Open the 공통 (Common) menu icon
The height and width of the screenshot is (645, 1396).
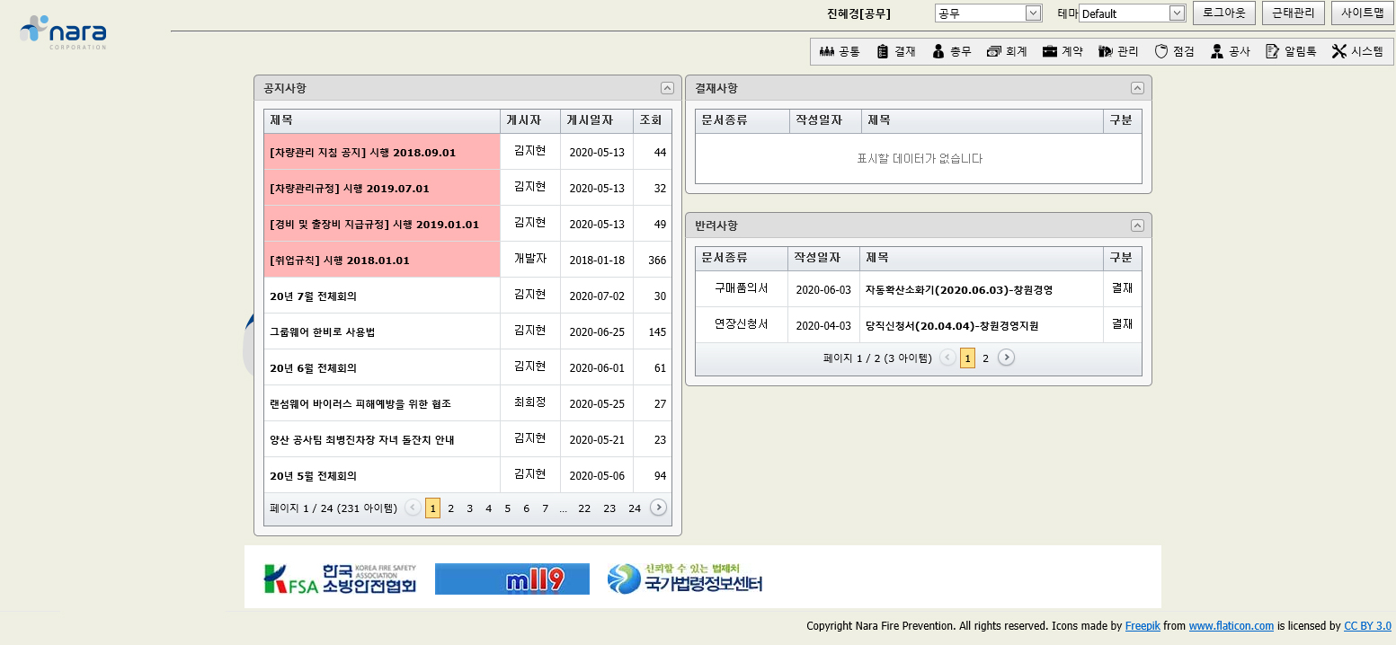coord(841,51)
